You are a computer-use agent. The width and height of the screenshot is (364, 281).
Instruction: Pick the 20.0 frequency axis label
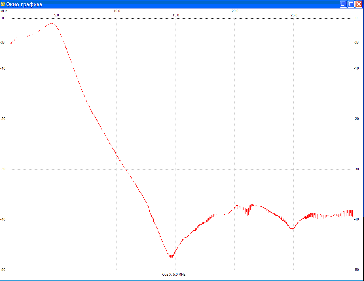(235, 11)
